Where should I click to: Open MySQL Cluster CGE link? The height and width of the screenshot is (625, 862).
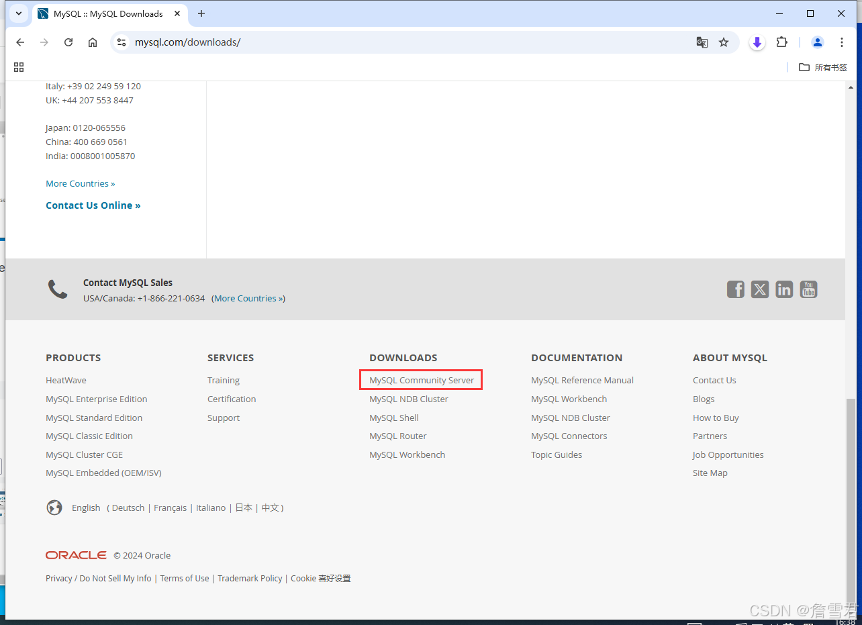tap(85, 454)
